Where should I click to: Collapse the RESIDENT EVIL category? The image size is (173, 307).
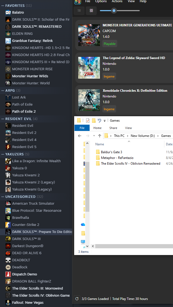[3, 119]
